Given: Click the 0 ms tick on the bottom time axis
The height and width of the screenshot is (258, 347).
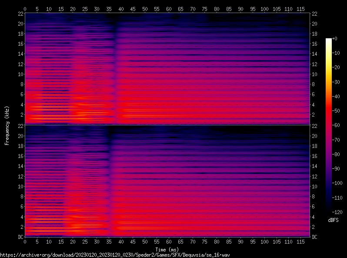Looking at the screenshot, I should 25,241.
